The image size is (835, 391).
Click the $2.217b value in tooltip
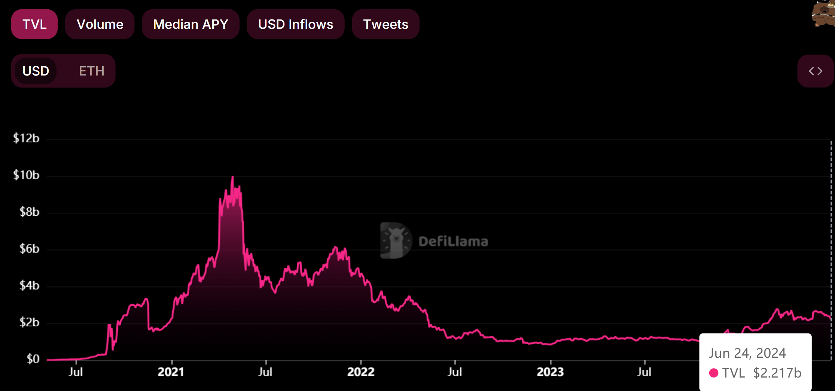click(x=777, y=373)
